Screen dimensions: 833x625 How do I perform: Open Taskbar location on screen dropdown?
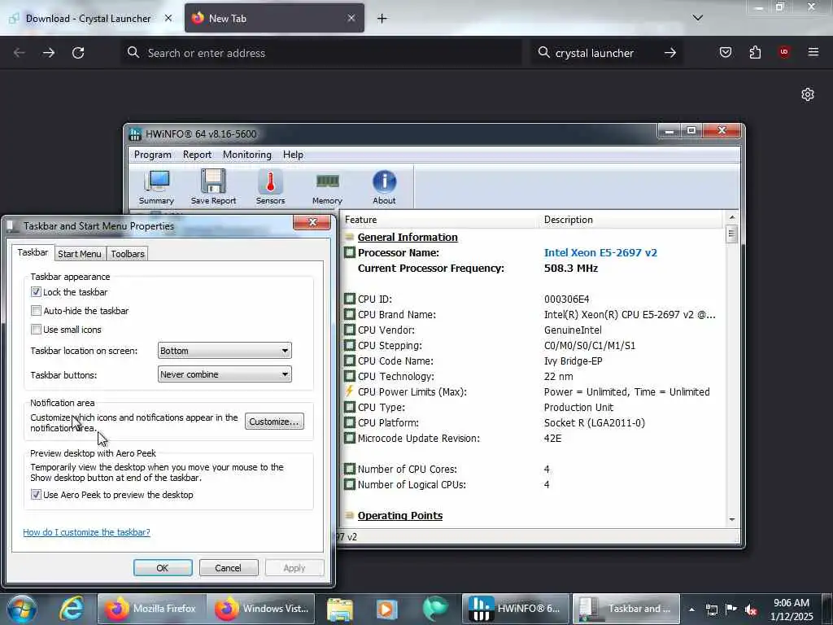(225, 351)
